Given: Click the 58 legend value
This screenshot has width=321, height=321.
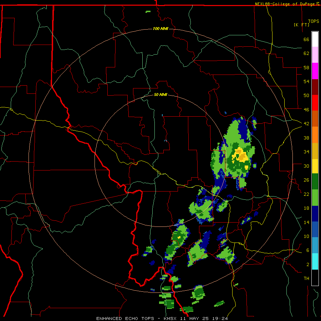Looking at the screenshot, I should point(306,67).
